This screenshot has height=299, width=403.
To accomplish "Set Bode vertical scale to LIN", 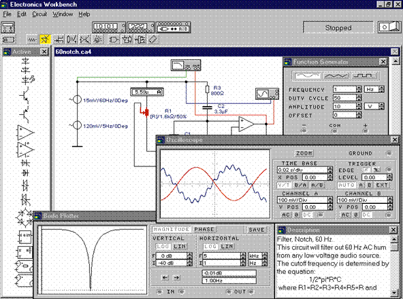I will [180, 247].
